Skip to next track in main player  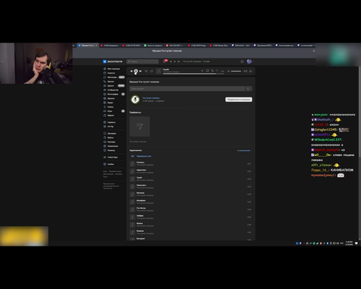pyautogui.click(x=140, y=71)
